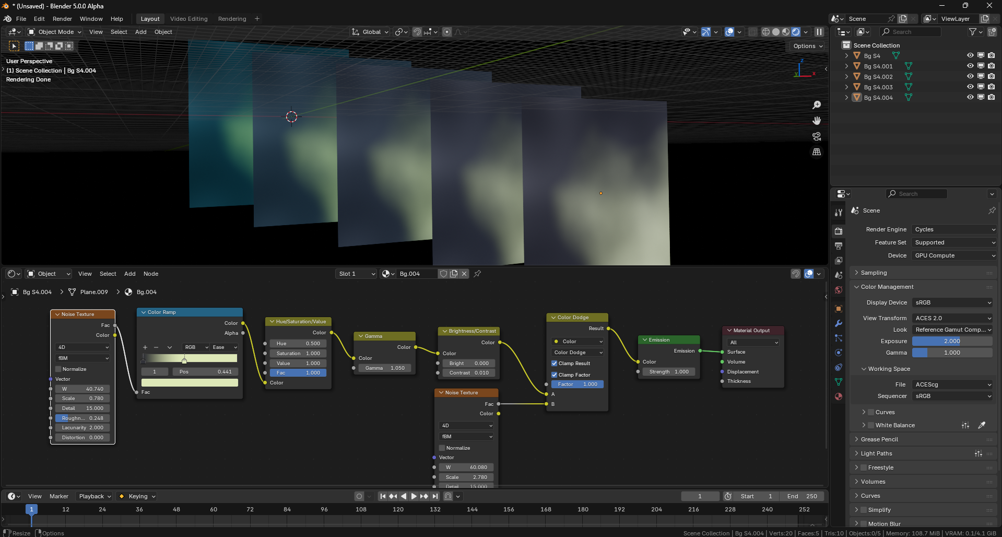
Task: Open the Material properties tab icon
Action: pyautogui.click(x=839, y=396)
